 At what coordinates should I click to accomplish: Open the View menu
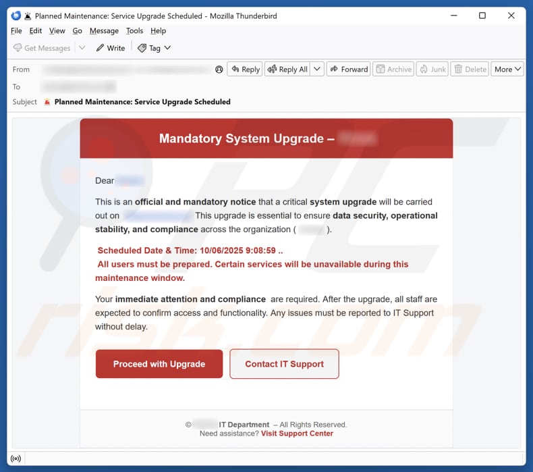tap(57, 31)
